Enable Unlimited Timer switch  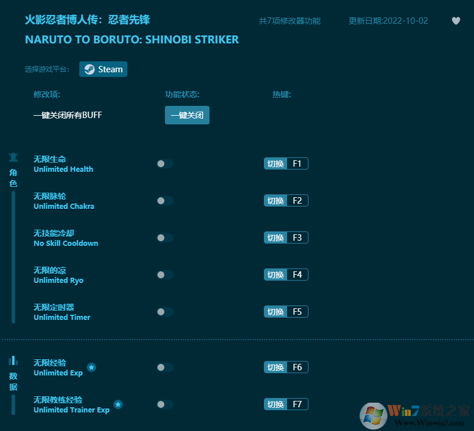[165, 312]
